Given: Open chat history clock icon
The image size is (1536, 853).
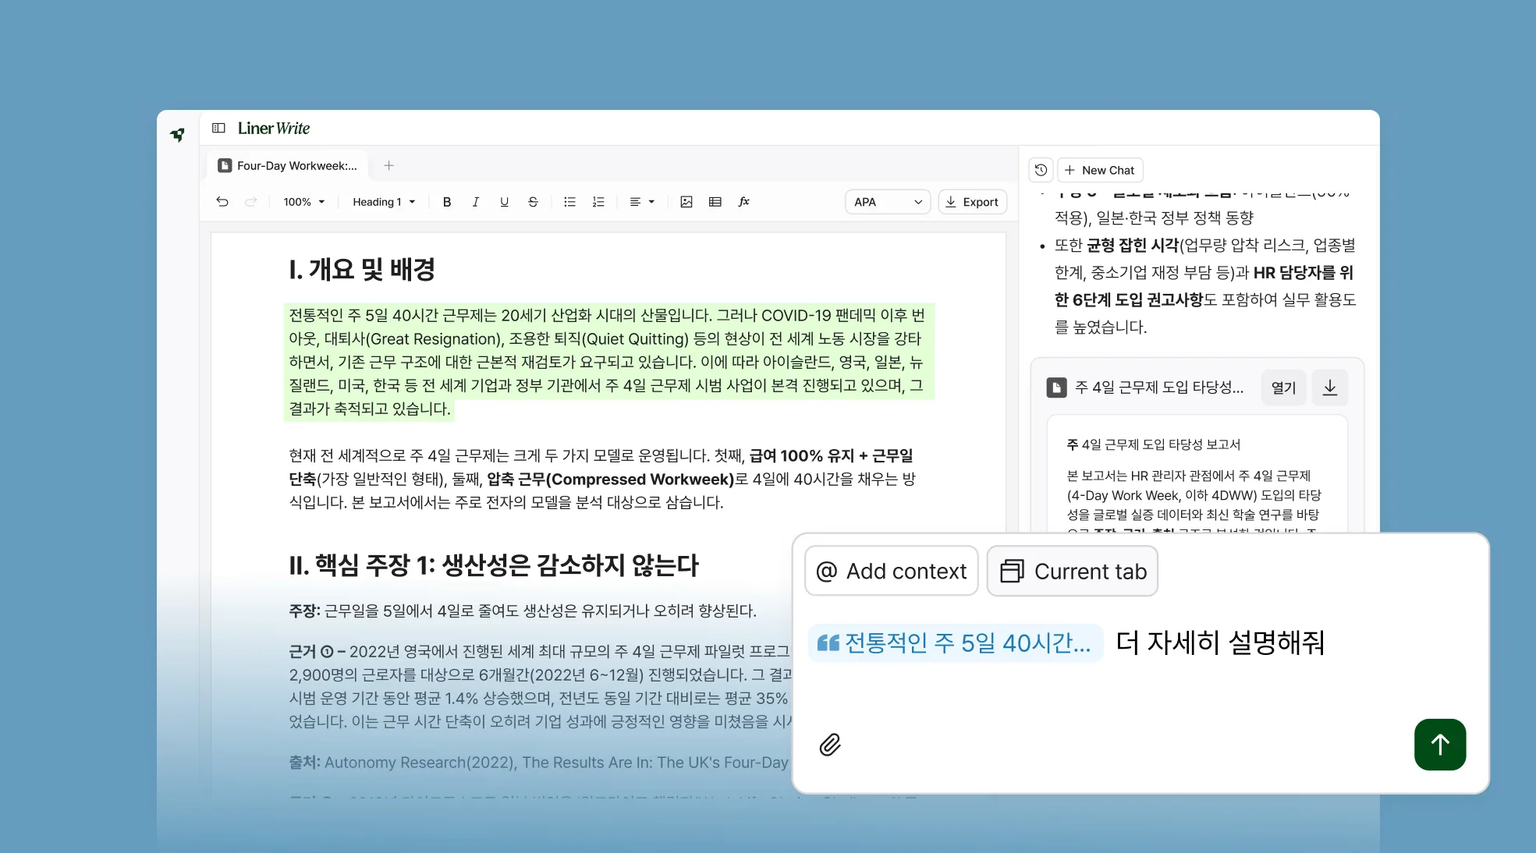Looking at the screenshot, I should [x=1041, y=170].
